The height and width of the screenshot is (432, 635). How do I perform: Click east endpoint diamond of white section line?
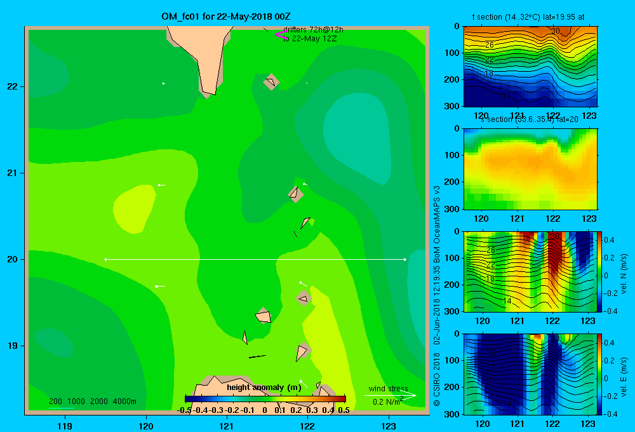[404, 259]
